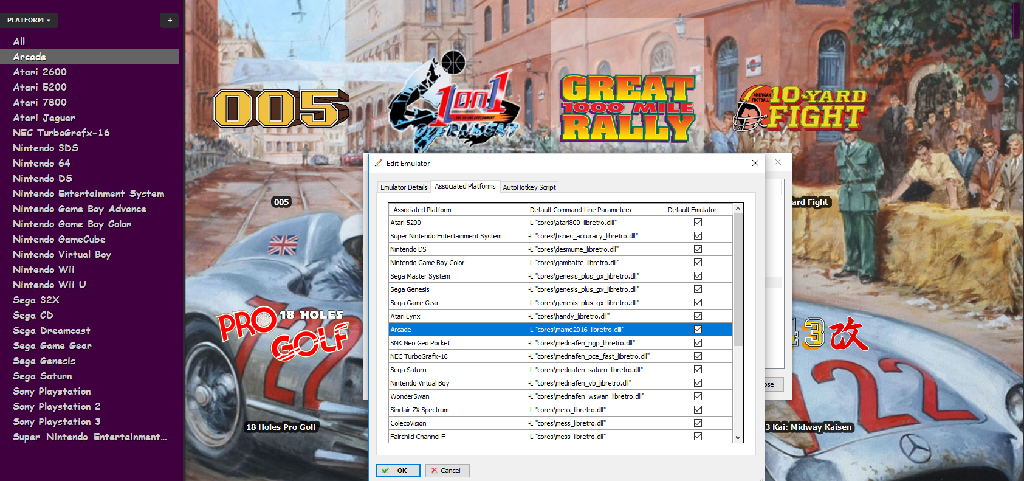This screenshot has width=1024, height=481.
Task: Toggle Default Emulator for Nintendo DS
Action: (698, 249)
